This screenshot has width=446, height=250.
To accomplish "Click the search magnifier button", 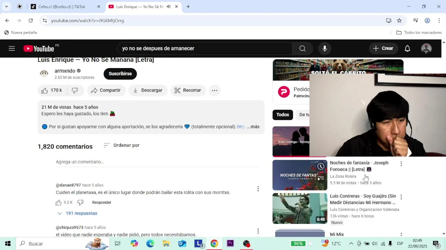I will (x=302, y=48).
